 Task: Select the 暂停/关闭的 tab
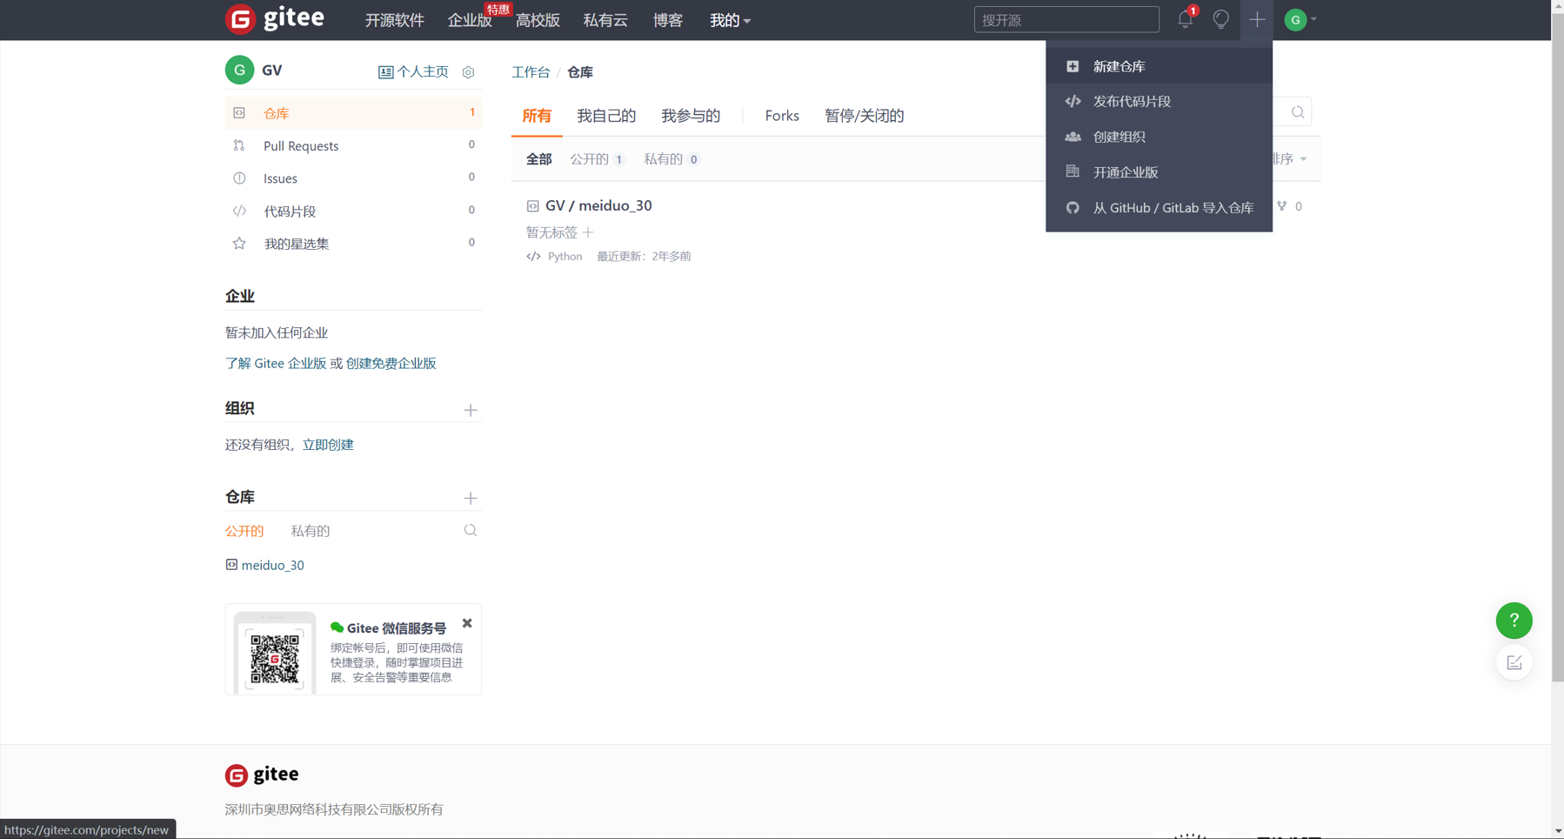[x=864, y=116]
